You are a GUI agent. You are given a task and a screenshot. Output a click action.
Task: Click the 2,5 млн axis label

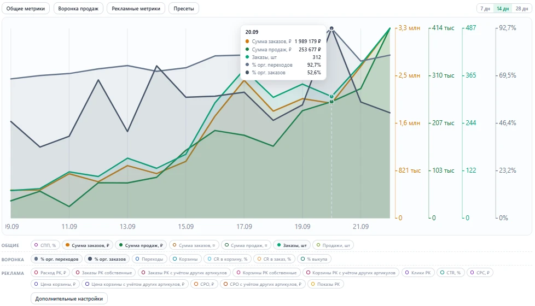409,75
